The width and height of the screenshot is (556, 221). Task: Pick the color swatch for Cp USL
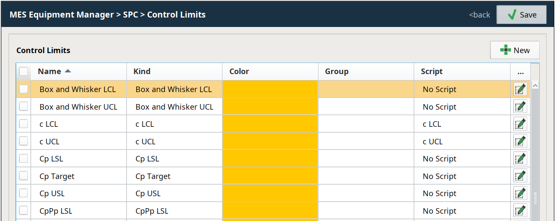click(x=270, y=194)
